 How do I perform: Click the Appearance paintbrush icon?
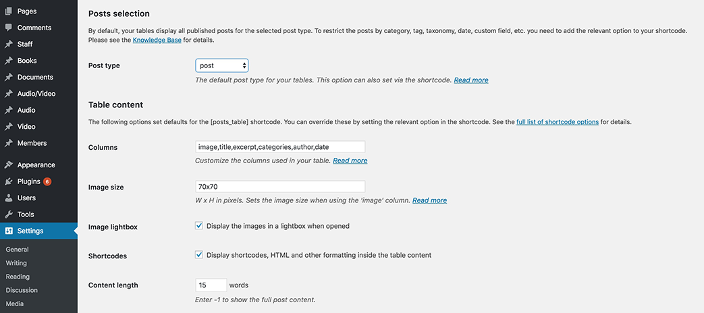pos(8,165)
